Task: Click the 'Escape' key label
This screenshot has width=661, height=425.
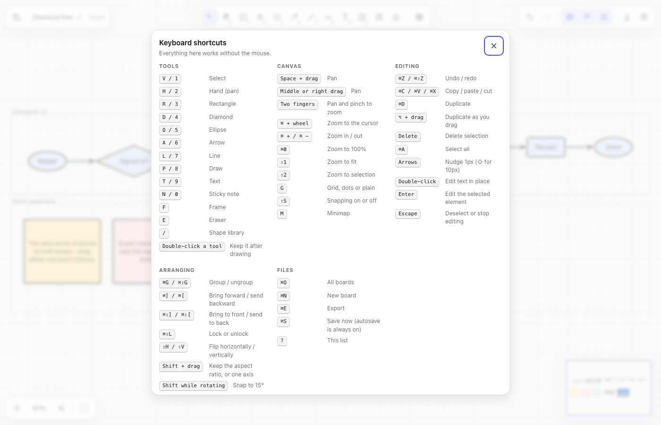Action: tap(407, 214)
